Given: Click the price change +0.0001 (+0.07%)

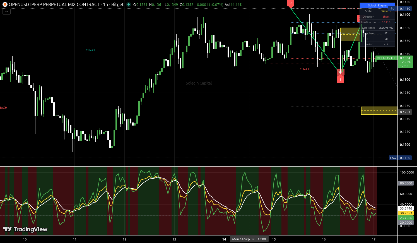Looking at the screenshot, I should (209, 4).
